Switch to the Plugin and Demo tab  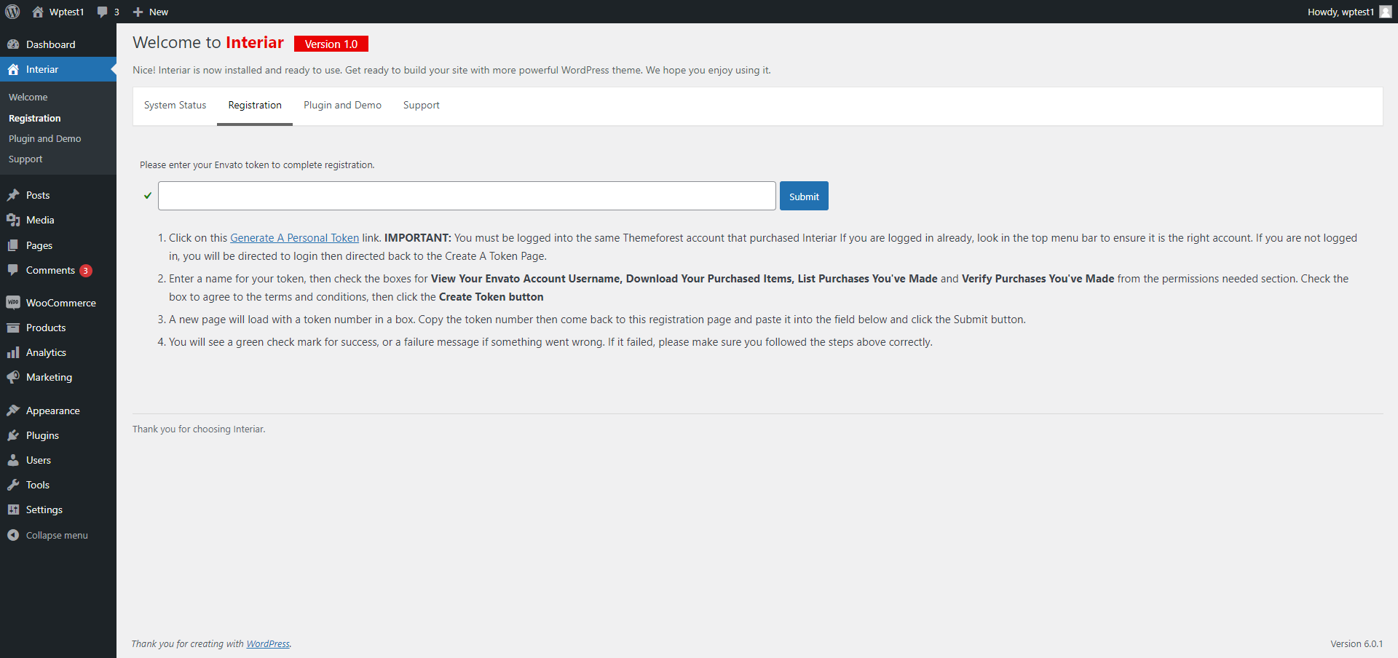click(342, 105)
